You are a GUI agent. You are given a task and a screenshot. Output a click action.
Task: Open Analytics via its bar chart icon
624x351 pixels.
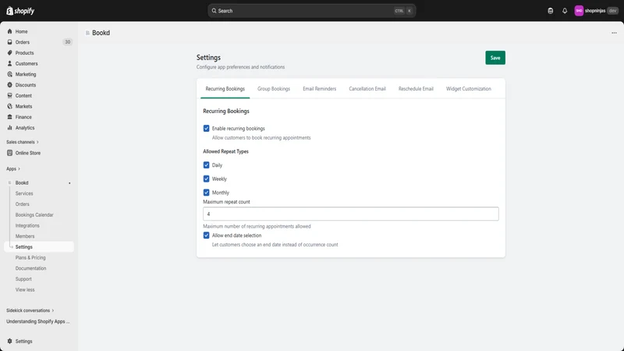coord(9,128)
